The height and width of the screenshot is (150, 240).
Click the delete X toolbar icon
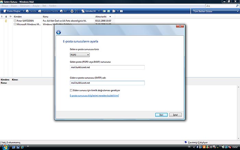coord(76,11)
